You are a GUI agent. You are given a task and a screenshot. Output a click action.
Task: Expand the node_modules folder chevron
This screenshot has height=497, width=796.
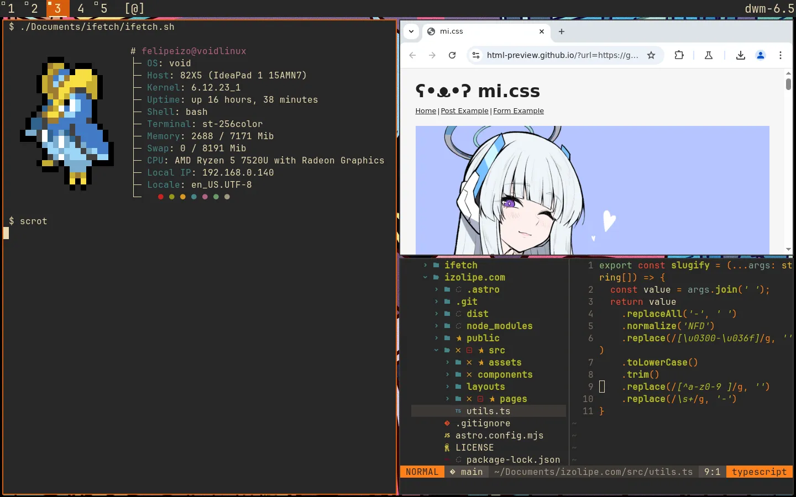(436, 326)
